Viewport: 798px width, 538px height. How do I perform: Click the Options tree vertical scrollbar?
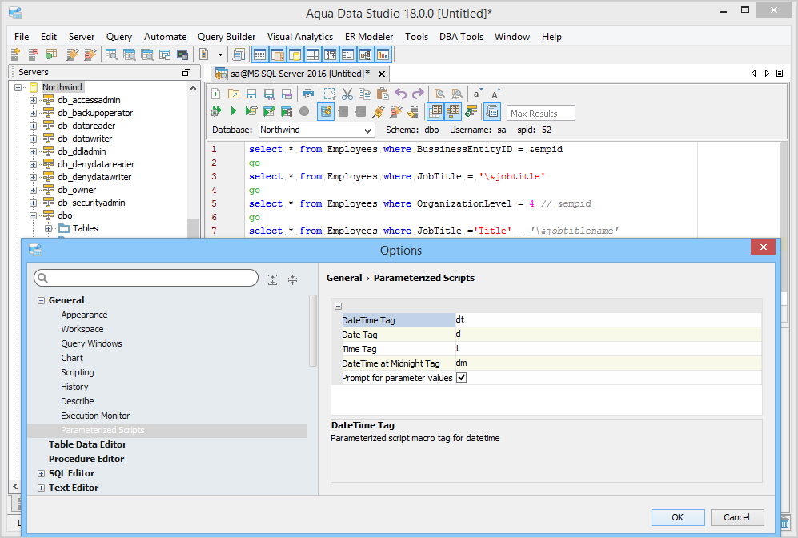click(312, 331)
